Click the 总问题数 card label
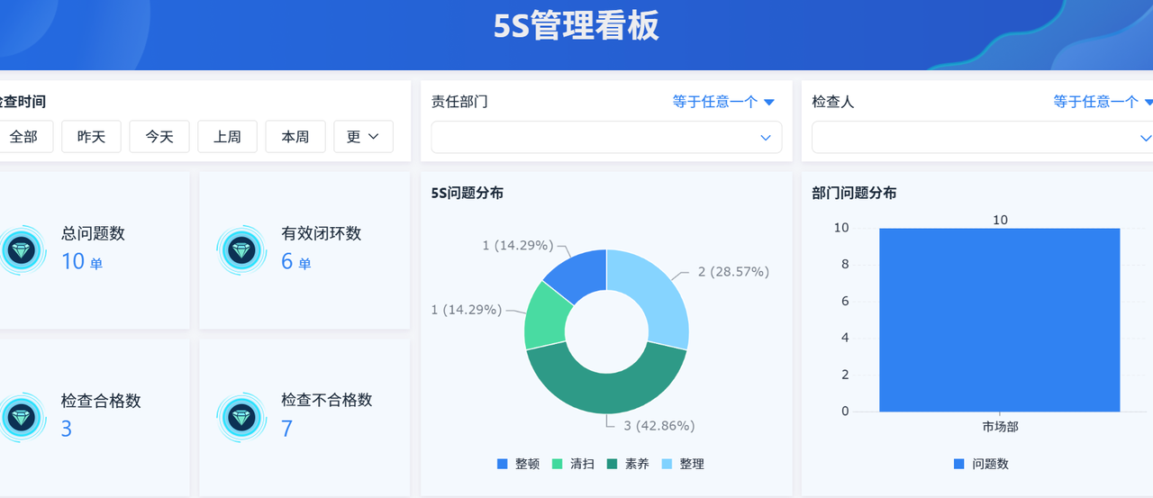 pyautogui.click(x=93, y=233)
